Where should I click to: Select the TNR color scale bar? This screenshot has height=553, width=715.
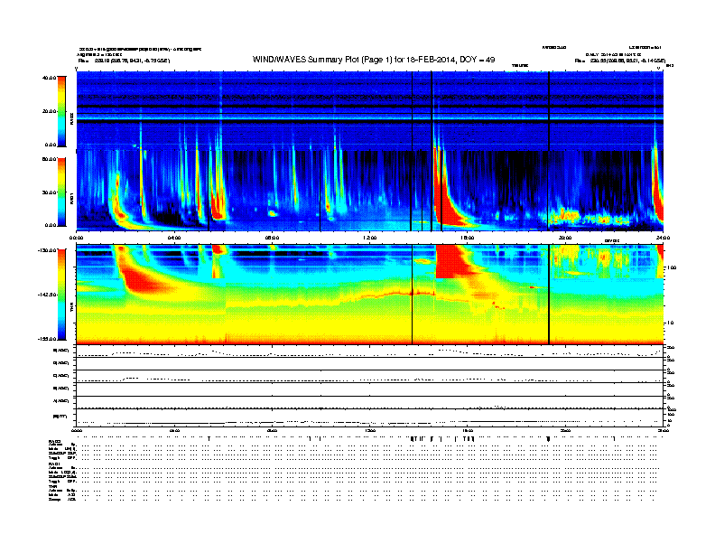(61, 295)
